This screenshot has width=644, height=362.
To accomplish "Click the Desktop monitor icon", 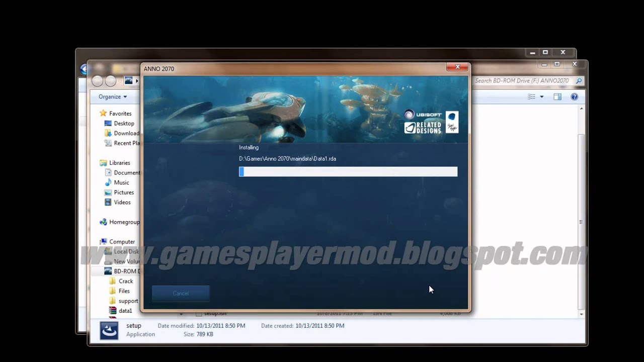I will (108, 123).
